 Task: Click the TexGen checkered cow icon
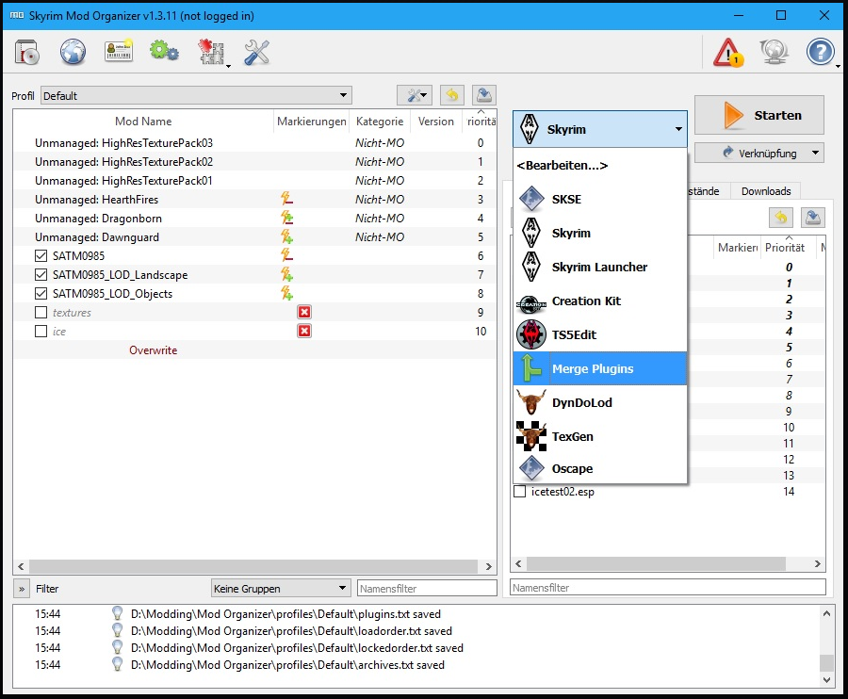tap(531, 436)
